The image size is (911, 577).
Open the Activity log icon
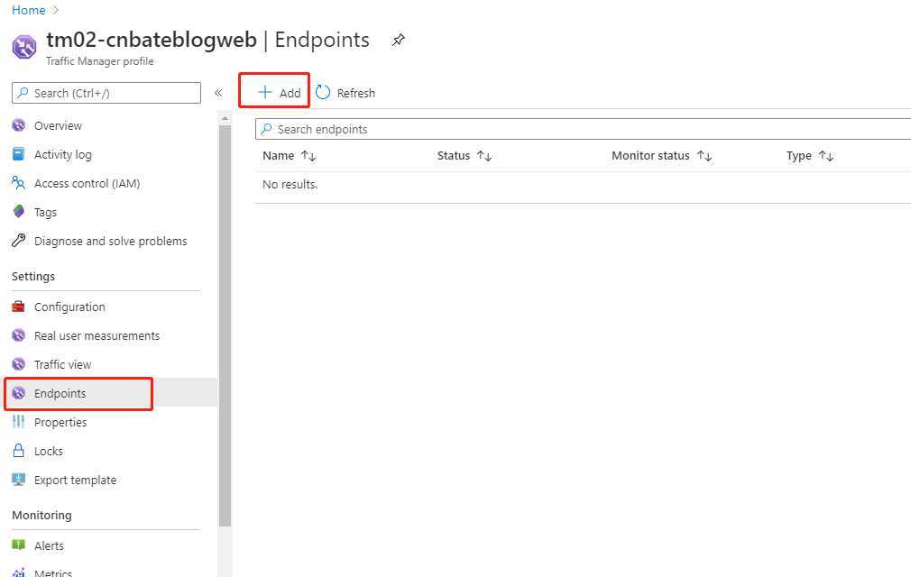pyautogui.click(x=19, y=154)
